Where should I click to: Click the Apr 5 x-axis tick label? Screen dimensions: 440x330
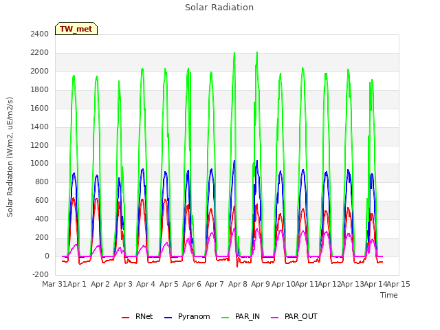pyautogui.click(x=169, y=284)
